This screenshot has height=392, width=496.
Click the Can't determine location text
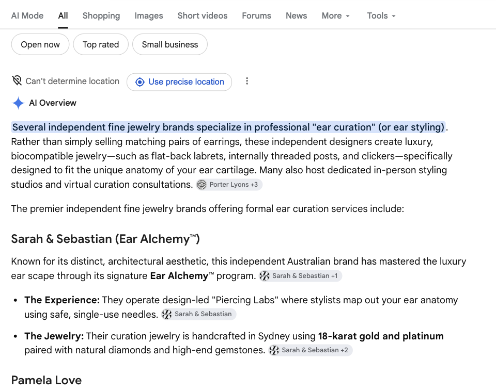click(72, 81)
